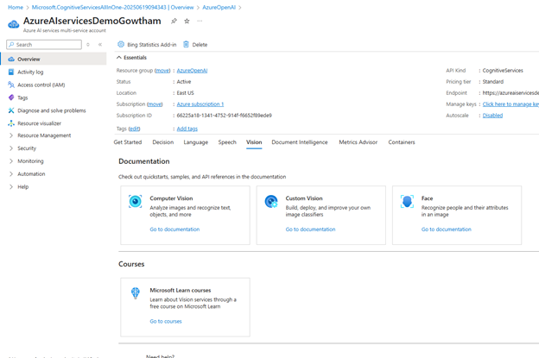Open the Document Intelligence tab
Image resolution: width=539 pixels, height=358 pixels.
pyautogui.click(x=300, y=142)
